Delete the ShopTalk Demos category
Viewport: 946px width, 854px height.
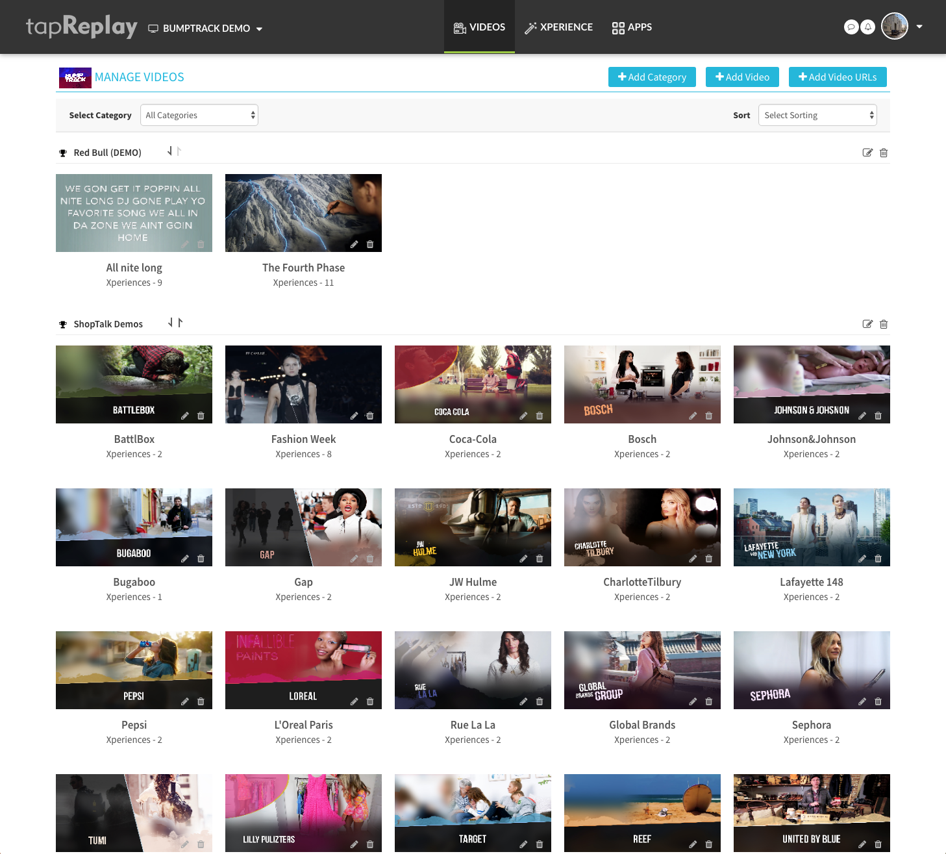[x=884, y=324]
